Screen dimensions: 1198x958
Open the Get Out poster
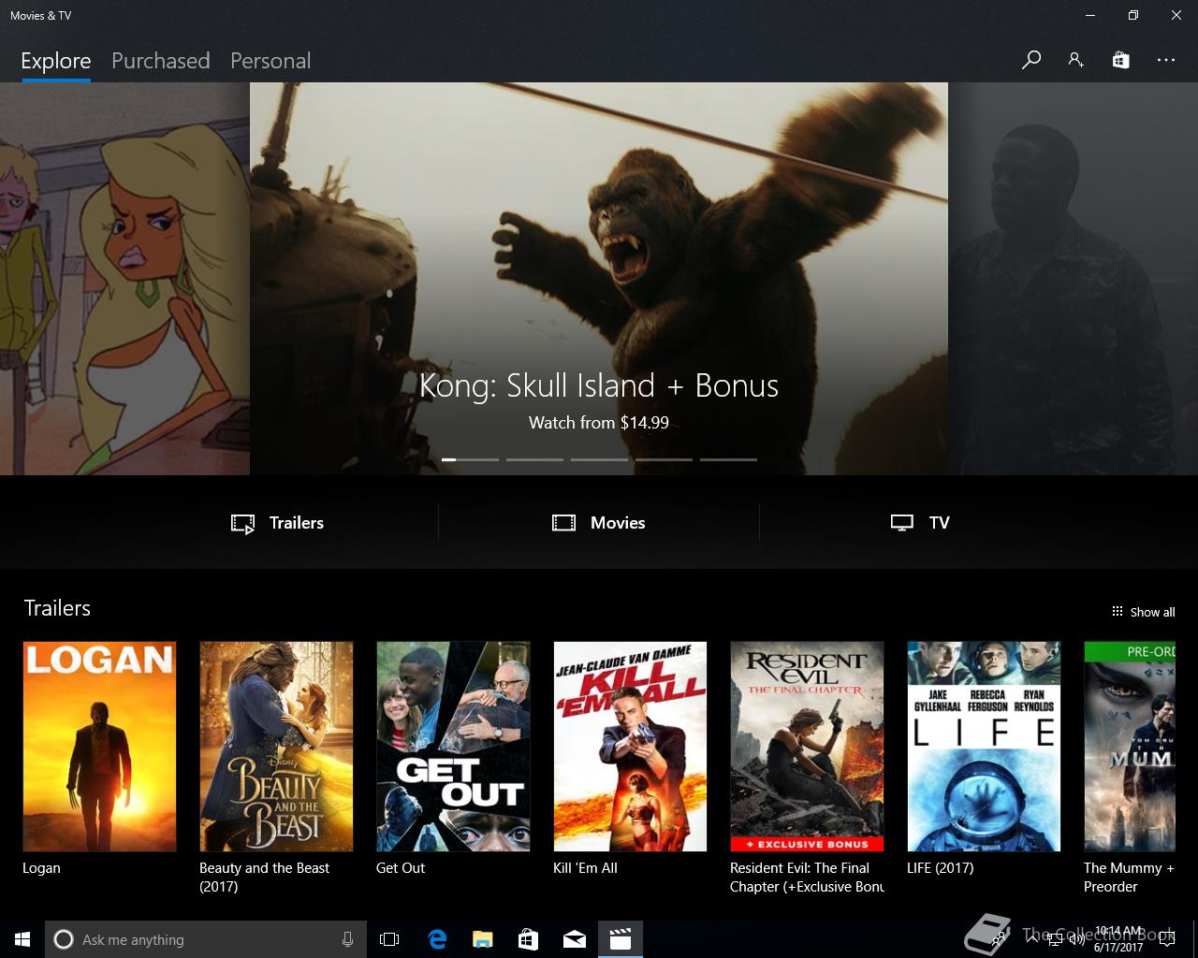pos(453,747)
